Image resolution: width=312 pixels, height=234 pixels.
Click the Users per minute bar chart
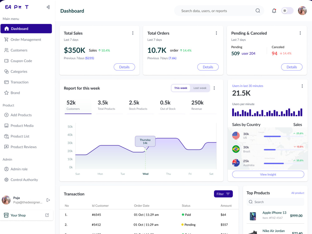[267, 112]
